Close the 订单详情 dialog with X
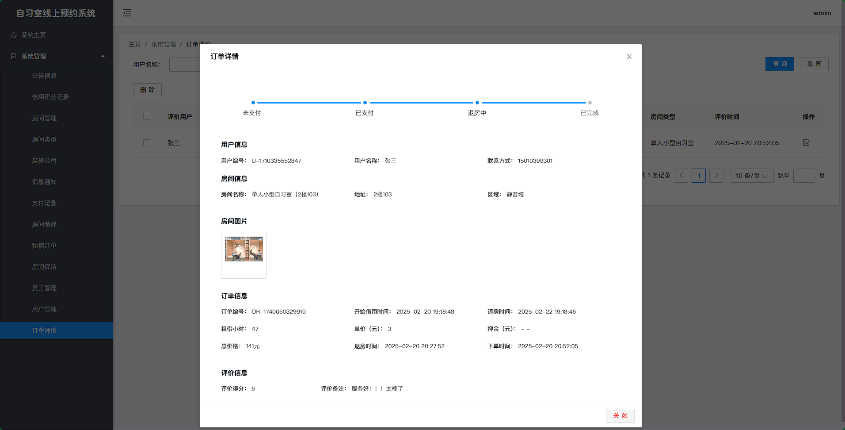845x430 pixels. [x=629, y=57]
